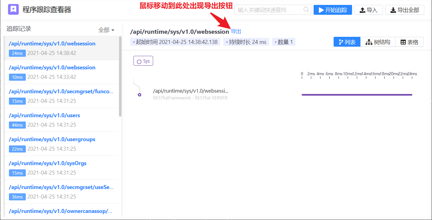The image size is (432, 220).
Task: Click the 36ms duration badge
Action: (17, 197)
